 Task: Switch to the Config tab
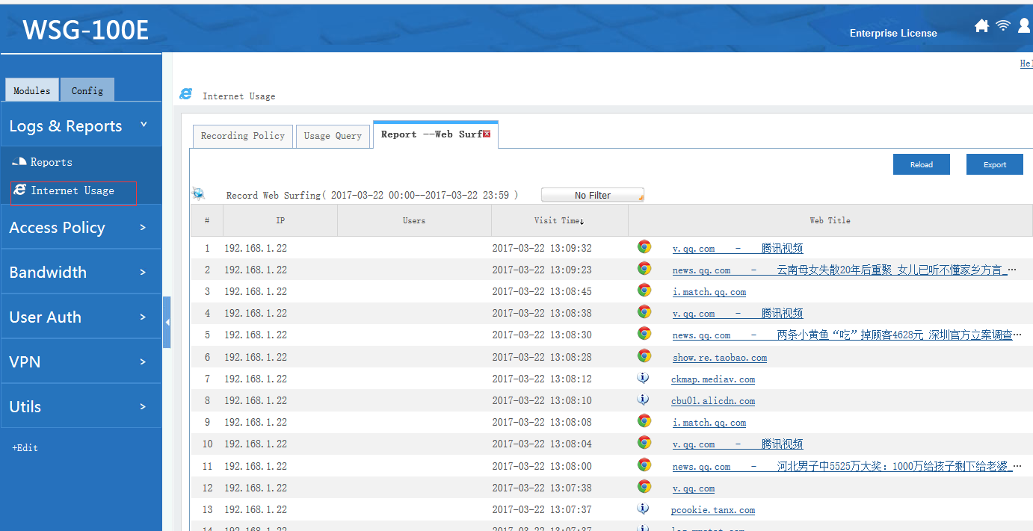pyautogui.click(x=87, y=90)
